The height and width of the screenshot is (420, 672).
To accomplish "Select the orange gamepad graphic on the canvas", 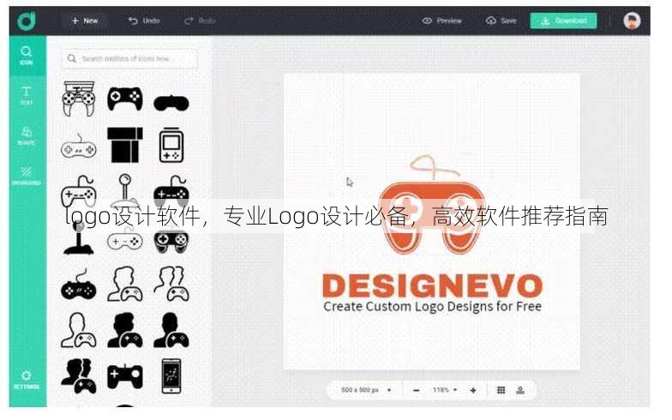I will (x=432, y=205).
